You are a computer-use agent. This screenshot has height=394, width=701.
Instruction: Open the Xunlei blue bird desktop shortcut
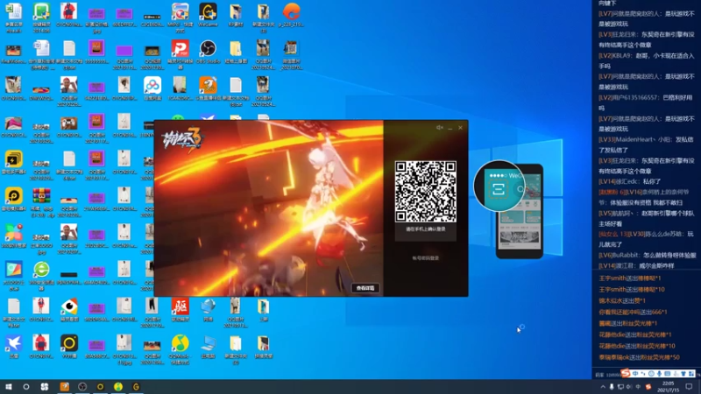point(13,347)
